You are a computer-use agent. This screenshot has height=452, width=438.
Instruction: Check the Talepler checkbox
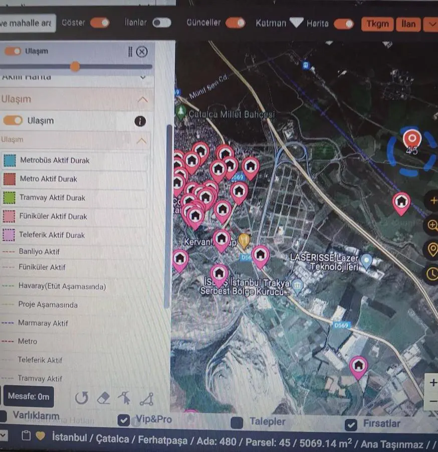[237, 422]
